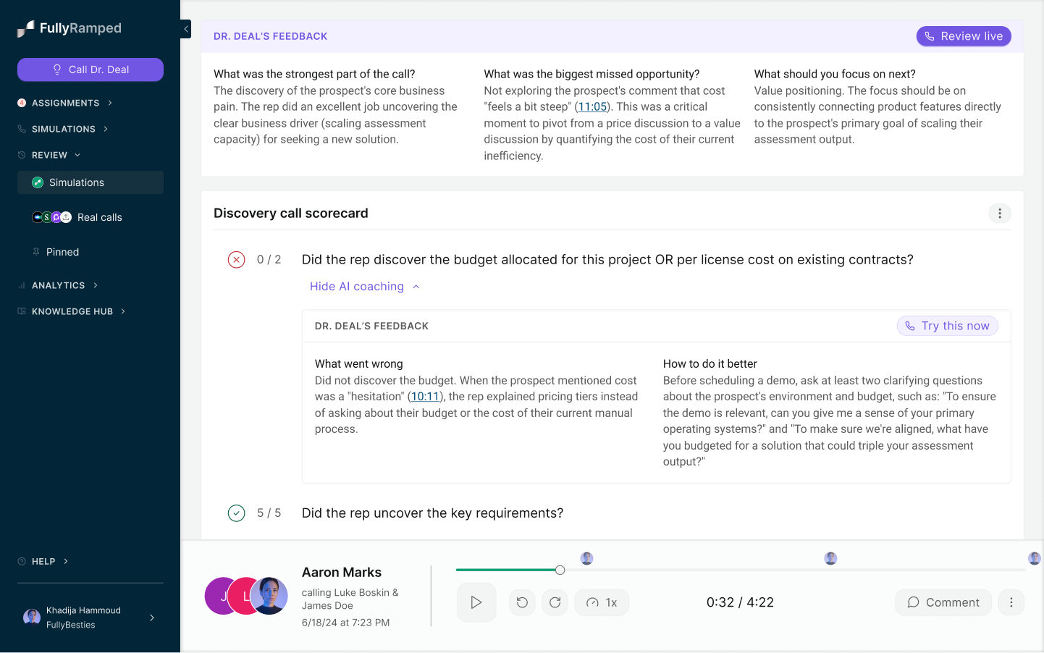Click the FullyRamped logo
The width and height of the screenshot is (1044, 653).
(70, 28)
